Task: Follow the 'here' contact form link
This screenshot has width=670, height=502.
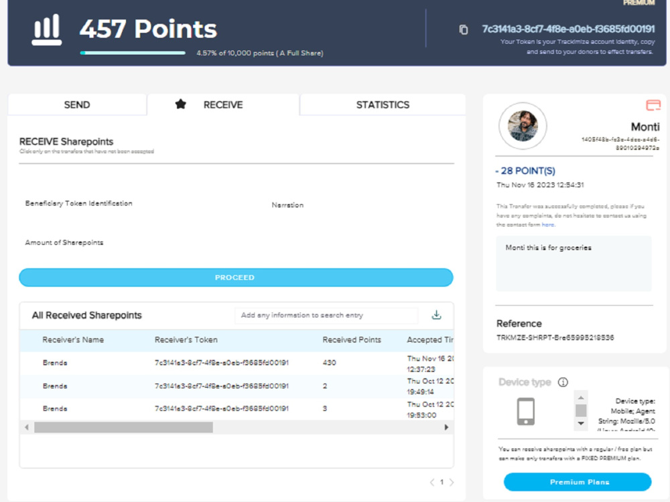Action: (548, 224)
